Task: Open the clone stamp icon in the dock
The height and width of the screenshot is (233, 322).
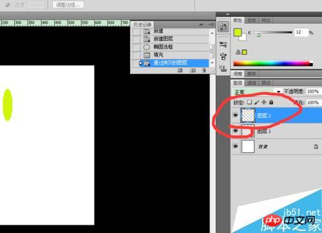Action: tap(223, 69)
